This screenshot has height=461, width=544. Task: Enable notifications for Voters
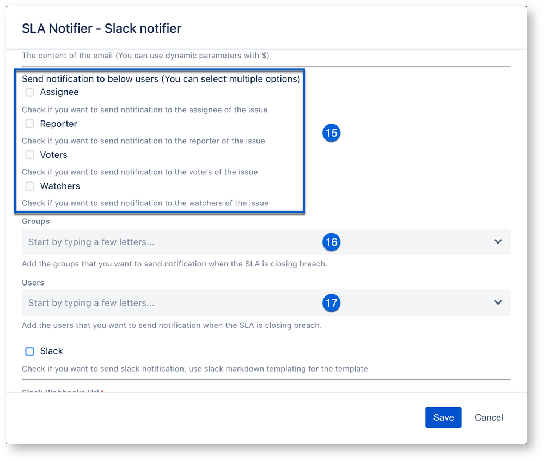tap(29, 155)
